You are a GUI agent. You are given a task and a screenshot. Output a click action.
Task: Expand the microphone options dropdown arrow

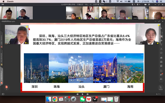pyautogui.click(x=134, y=4)
